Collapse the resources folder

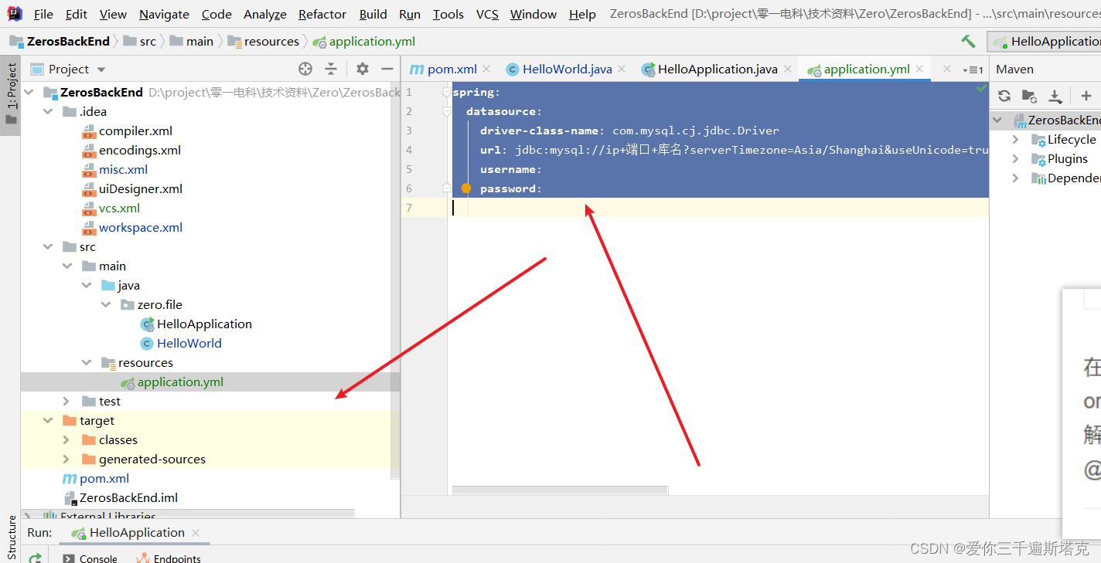pyautogui.click(x=86, y=362)
